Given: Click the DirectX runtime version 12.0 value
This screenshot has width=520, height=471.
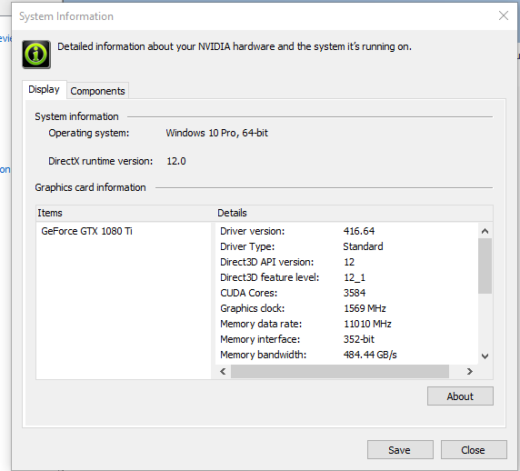Looking at the screenshot, I should click(x=176, y=161).
